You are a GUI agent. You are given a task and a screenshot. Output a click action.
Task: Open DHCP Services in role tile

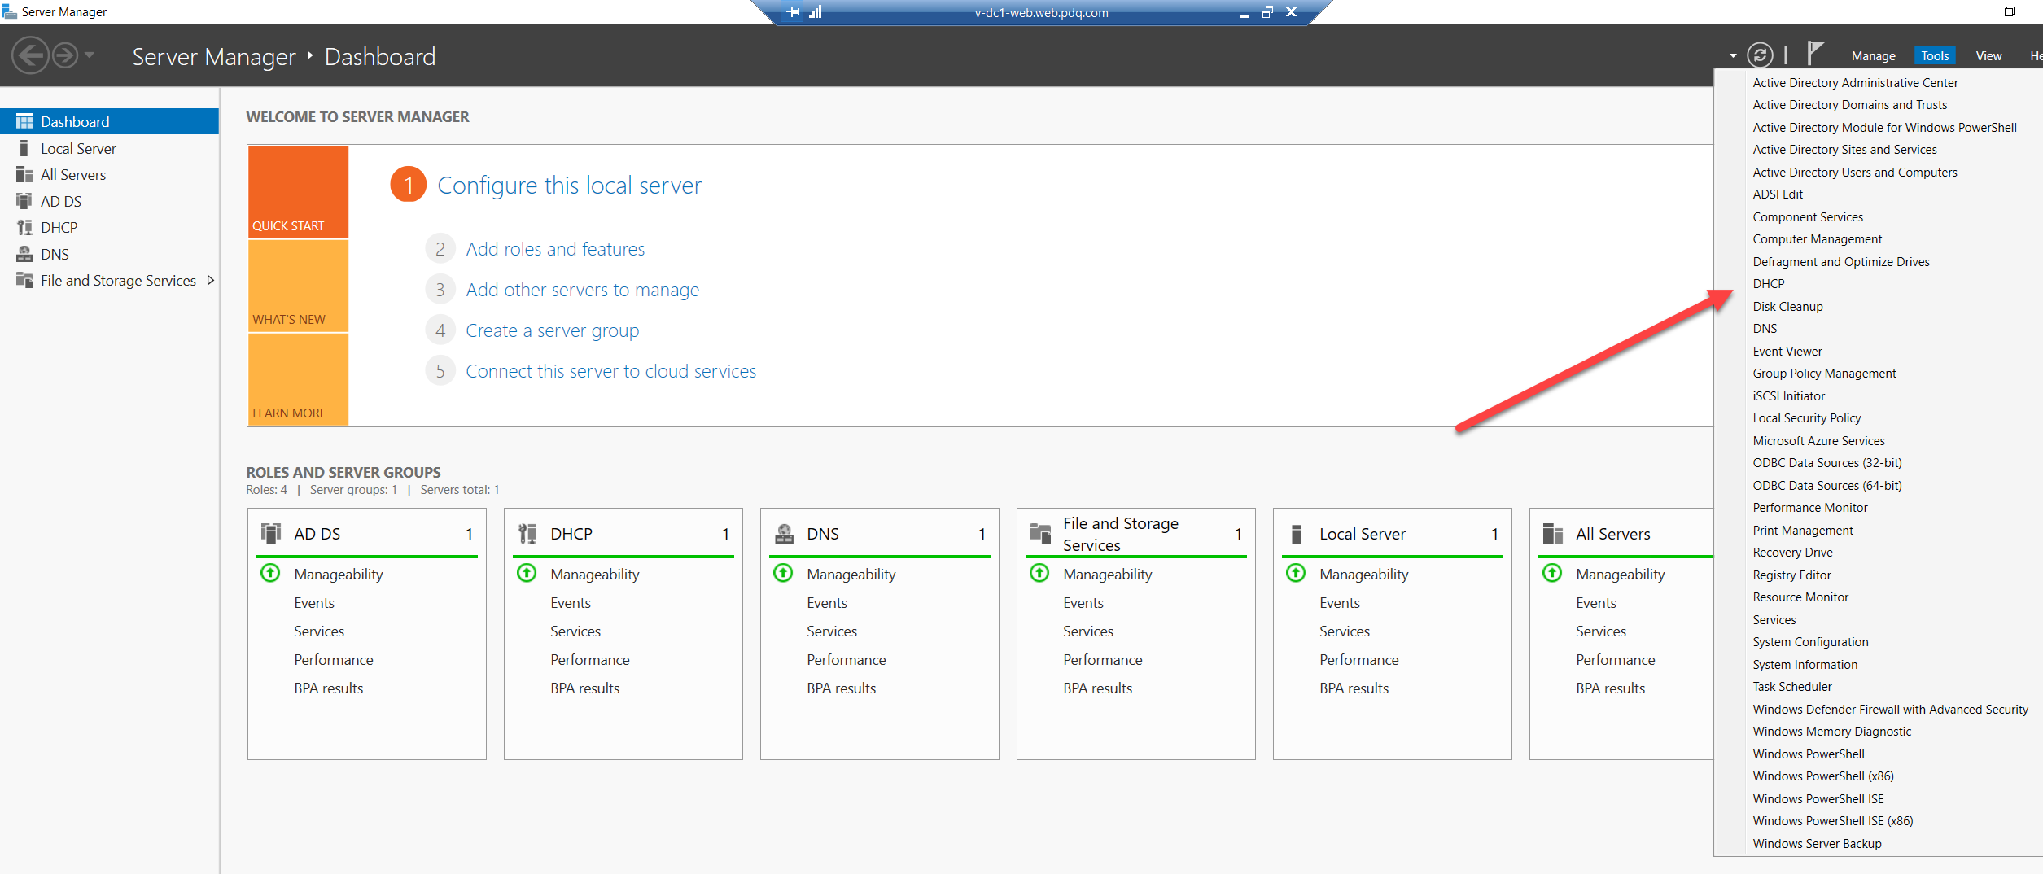tap(575, 631)
